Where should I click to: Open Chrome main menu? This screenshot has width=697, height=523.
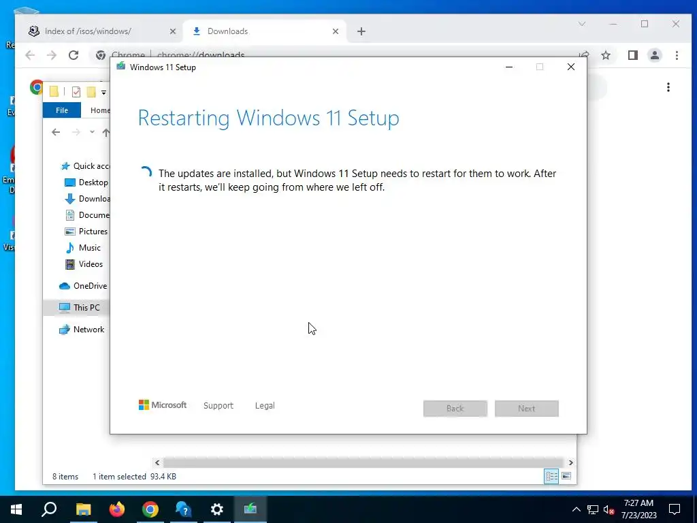click(x=677, y=55)
